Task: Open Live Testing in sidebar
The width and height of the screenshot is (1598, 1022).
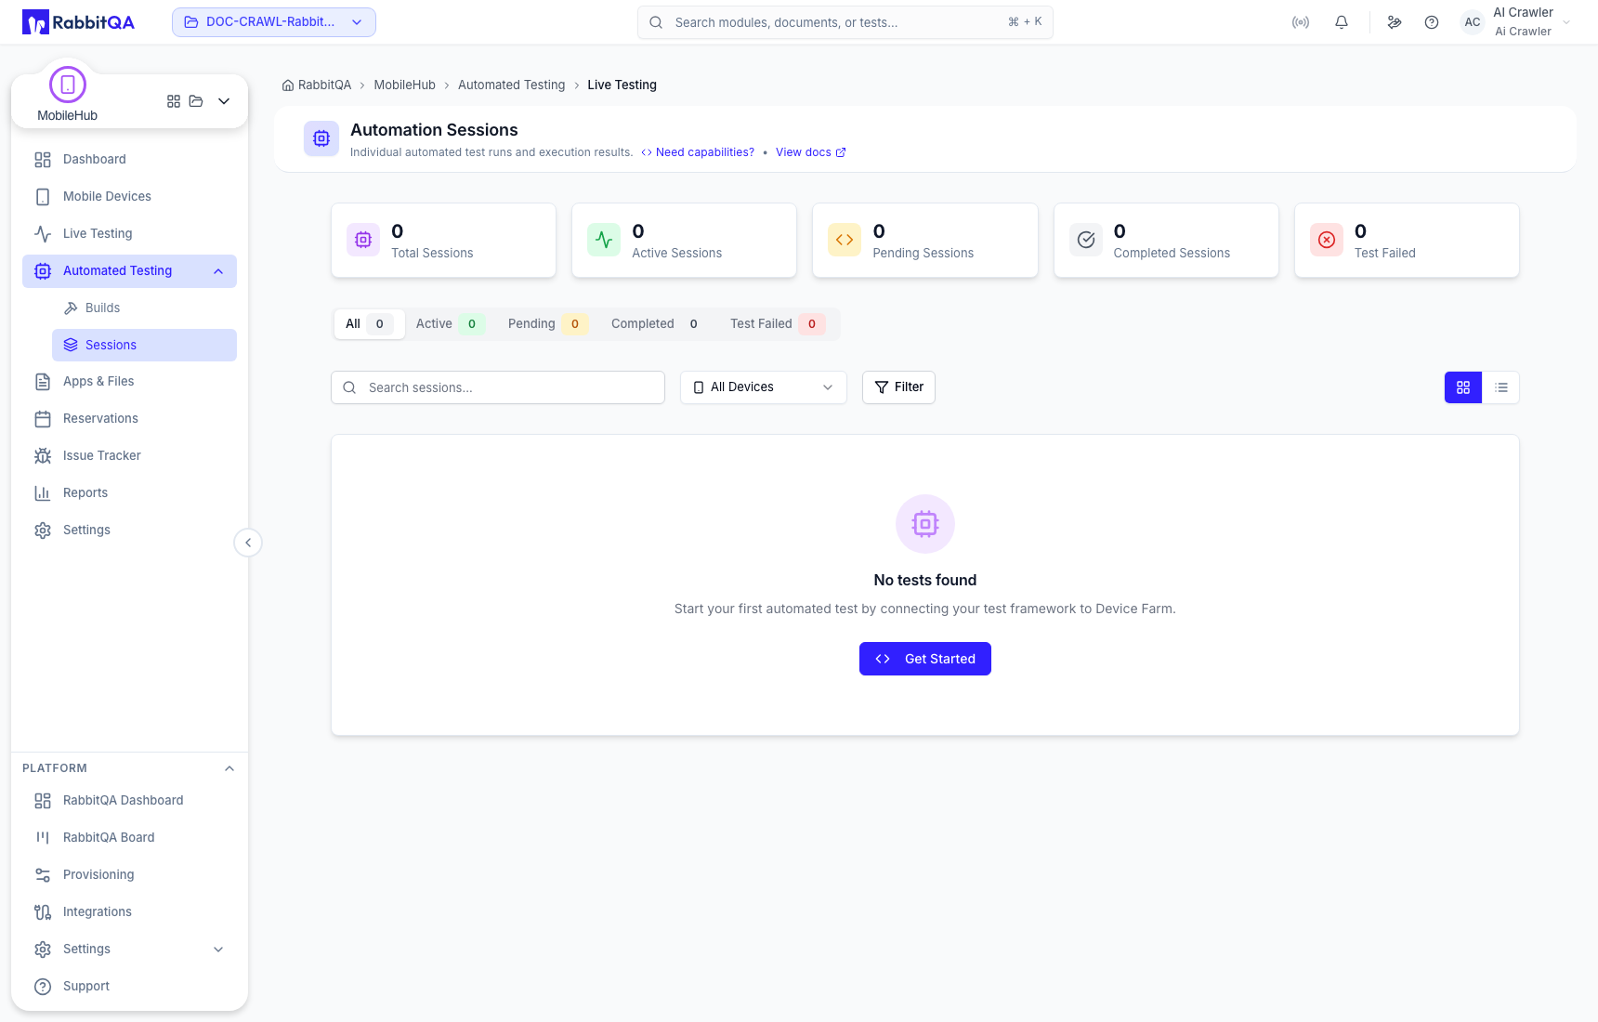Action: 129,234
